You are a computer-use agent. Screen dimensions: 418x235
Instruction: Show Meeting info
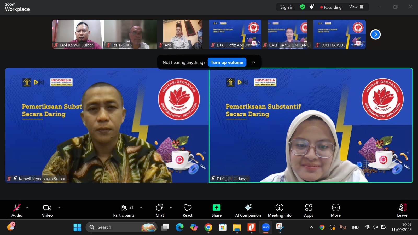point(279,210)
